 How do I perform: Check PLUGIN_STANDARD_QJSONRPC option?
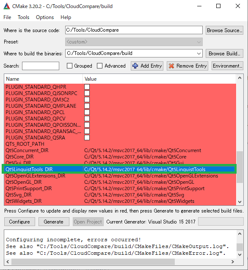click(x=87, y=93)
